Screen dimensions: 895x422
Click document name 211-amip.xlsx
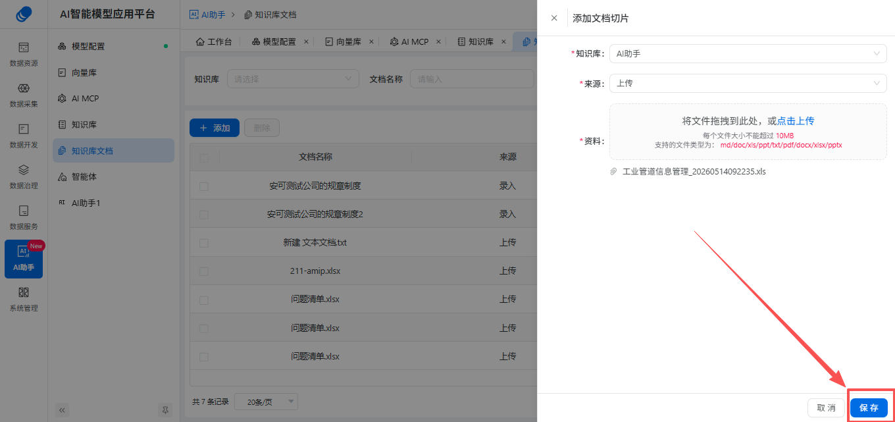point(315,271)
